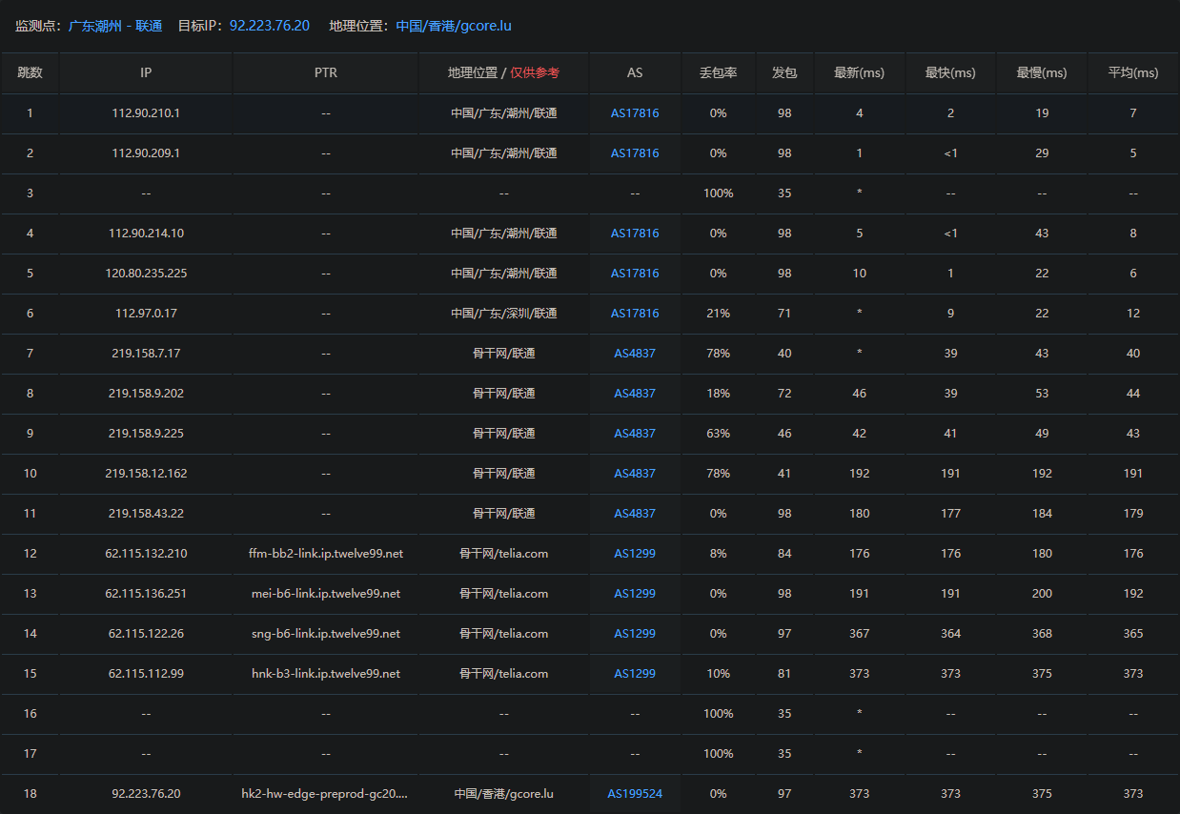
Task: Click the 跳数 column header
Action: [x=30, y=73]
